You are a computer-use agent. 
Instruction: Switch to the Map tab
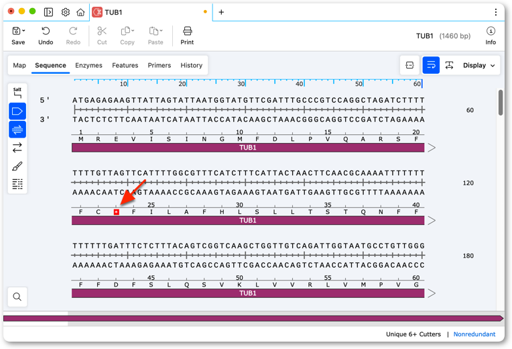tap(19, 65)
